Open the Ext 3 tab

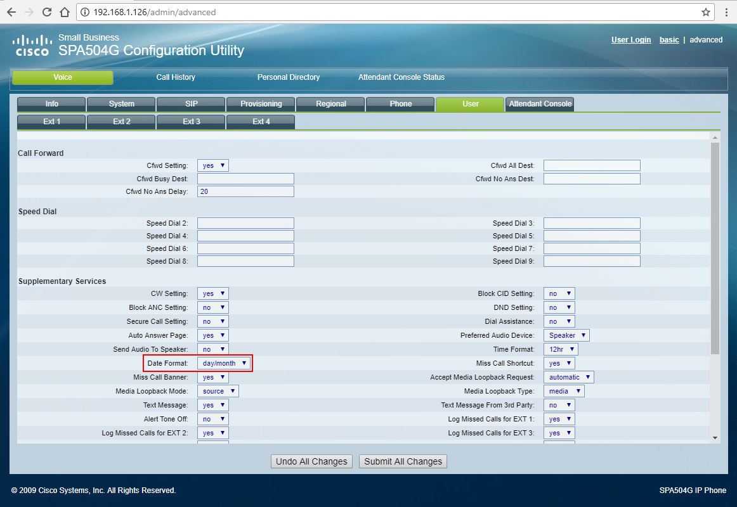click(192, 122)
